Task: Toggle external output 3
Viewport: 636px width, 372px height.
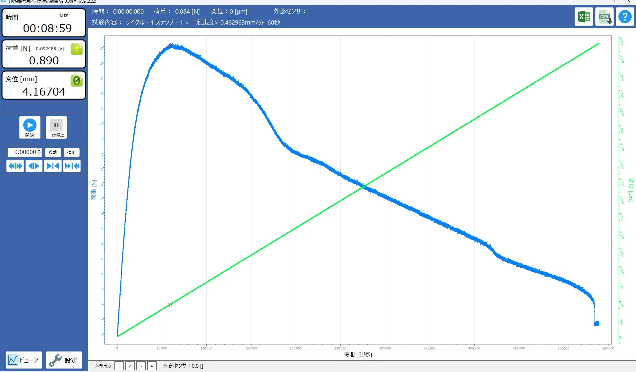Action: (x=141, y=366)
